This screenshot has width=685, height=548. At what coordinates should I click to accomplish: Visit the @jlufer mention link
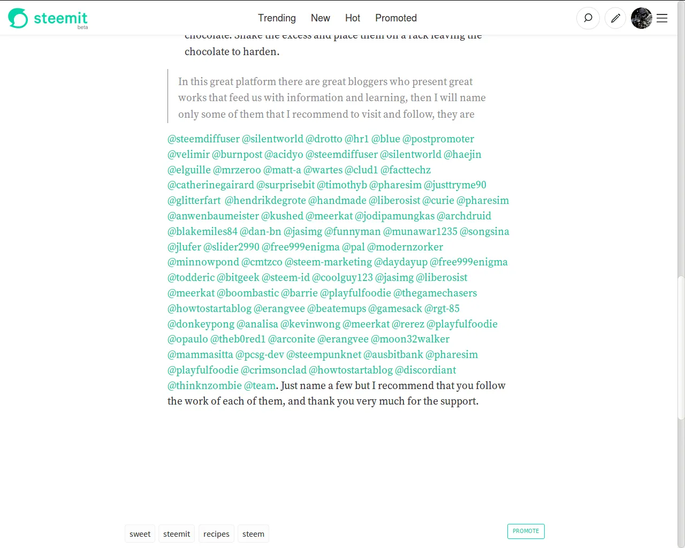[184, 247]
